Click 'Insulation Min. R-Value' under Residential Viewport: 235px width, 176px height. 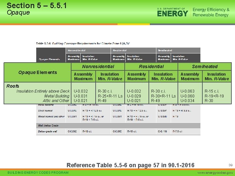coord(164,76)
